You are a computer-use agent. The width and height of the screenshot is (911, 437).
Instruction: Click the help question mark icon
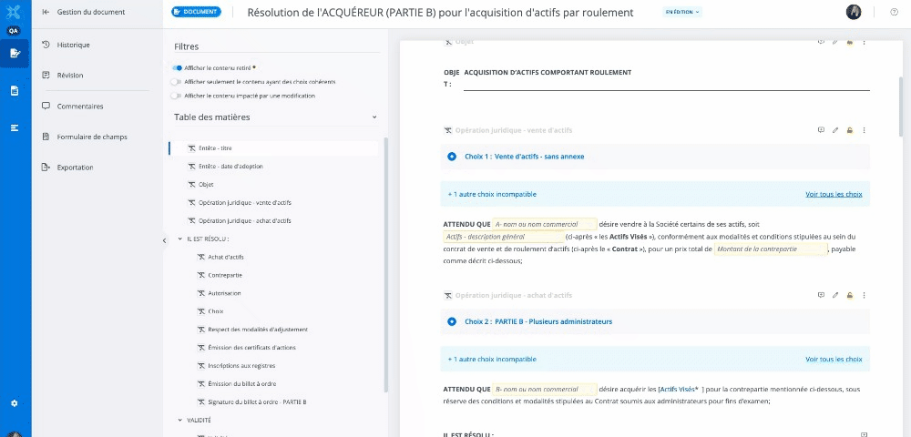point(893,12)
